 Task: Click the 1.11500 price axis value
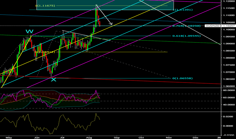click(x=229, y=8)
